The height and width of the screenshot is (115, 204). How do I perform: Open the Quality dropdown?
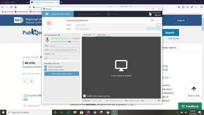click(65, 54)
